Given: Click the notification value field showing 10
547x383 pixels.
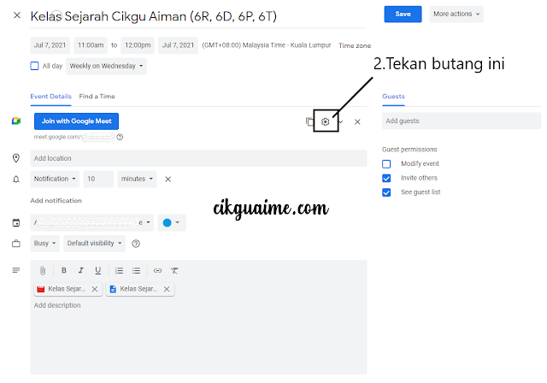Looking at the screenshot, I should click(x=98, y=179).
